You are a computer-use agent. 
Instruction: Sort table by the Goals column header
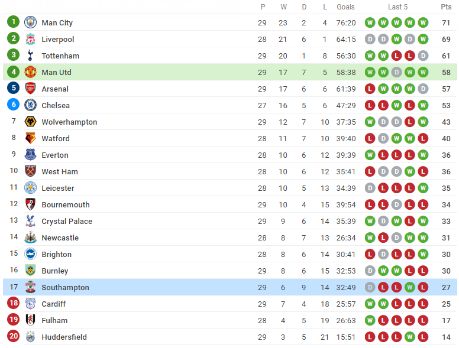pyautogui.click(x=346, y=7)
